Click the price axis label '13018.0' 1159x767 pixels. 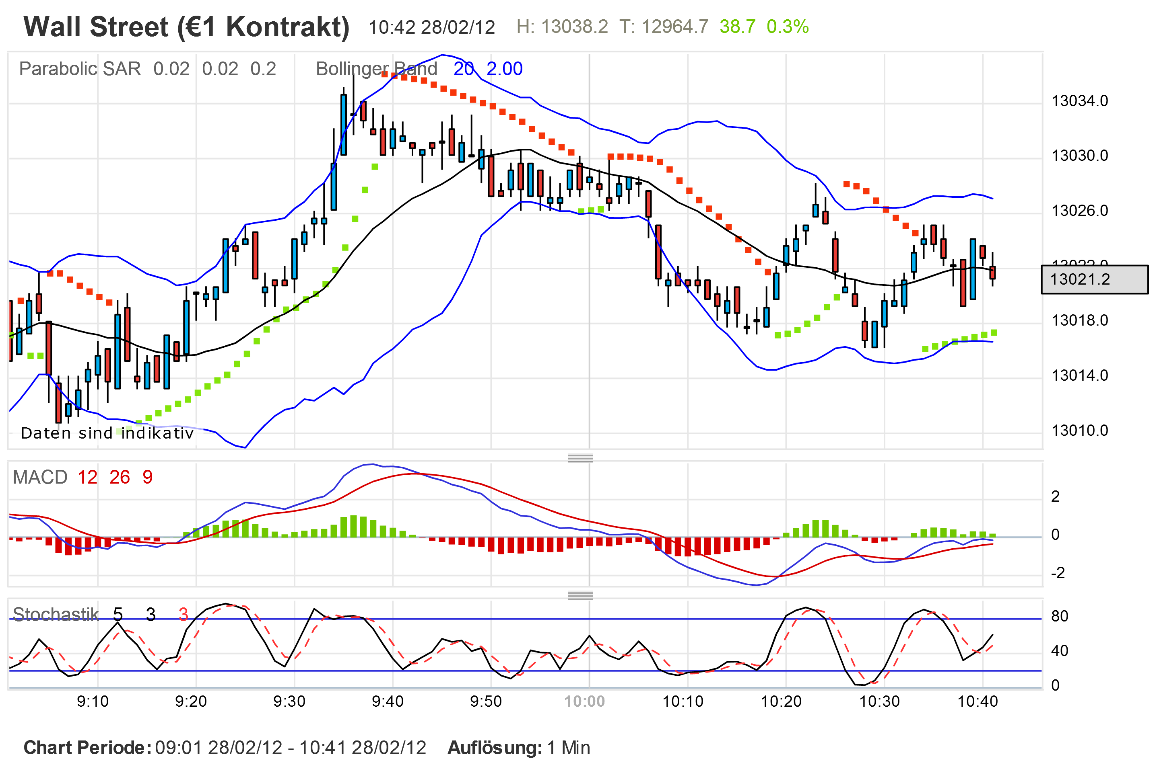1080,321
